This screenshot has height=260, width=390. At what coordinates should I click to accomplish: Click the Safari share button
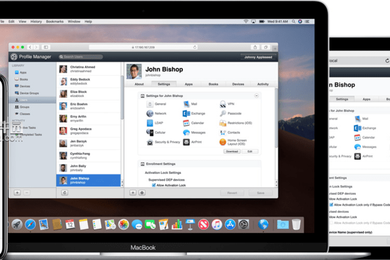point(255,47)
